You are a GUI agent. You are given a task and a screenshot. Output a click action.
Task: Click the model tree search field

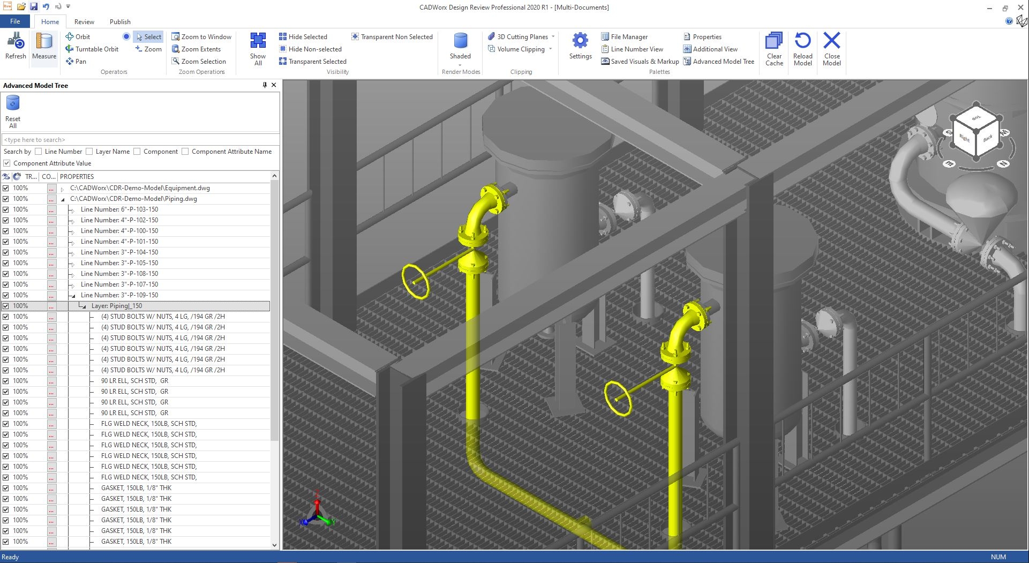pyautogui.click(x=140, y=140)
